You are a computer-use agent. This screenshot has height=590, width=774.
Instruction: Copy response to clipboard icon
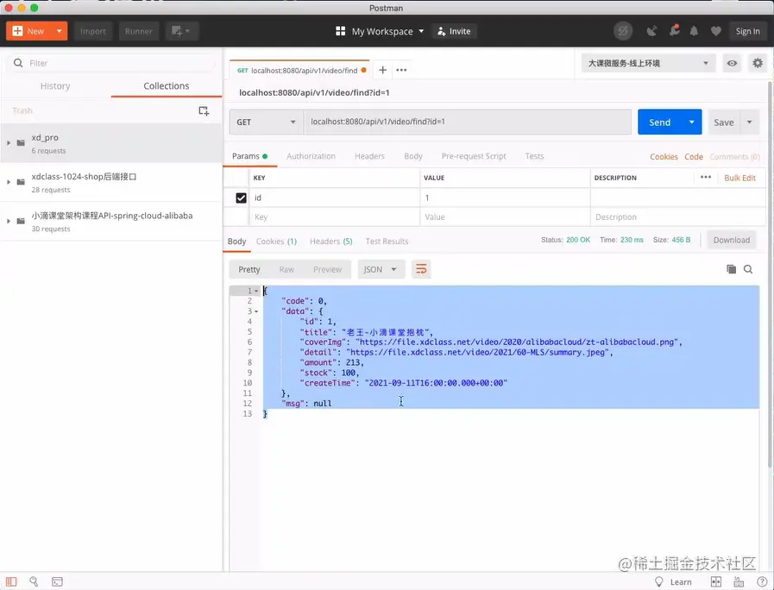coord(731,269)
